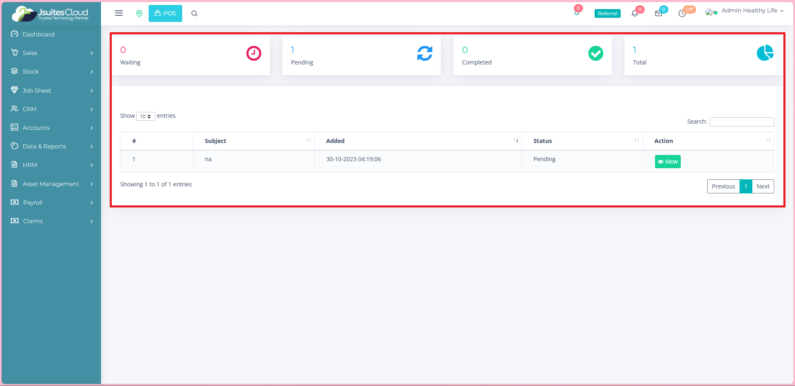
Task: Open the mail envelope icon
Action: (x=658, y=13)
